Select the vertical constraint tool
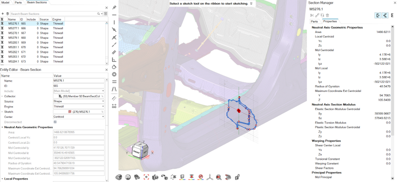 click(x=114, y=22)
